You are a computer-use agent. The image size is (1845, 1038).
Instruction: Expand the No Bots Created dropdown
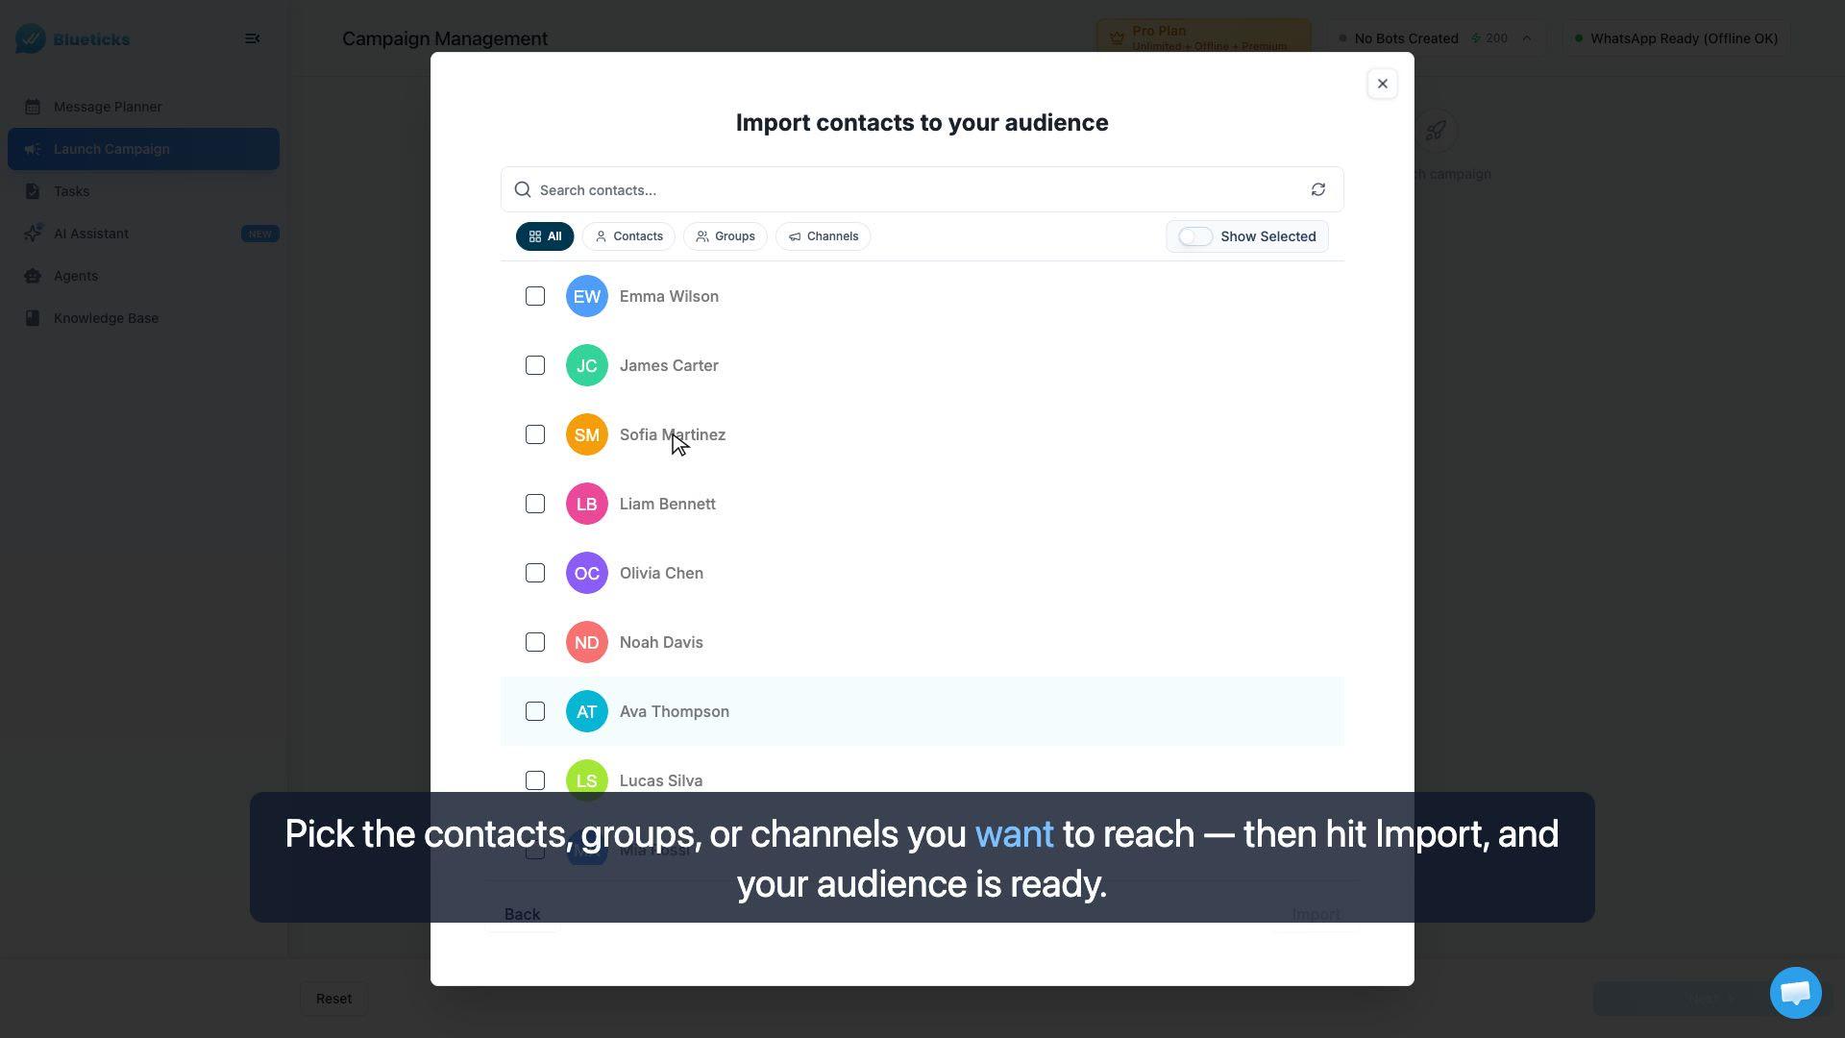1437,38
